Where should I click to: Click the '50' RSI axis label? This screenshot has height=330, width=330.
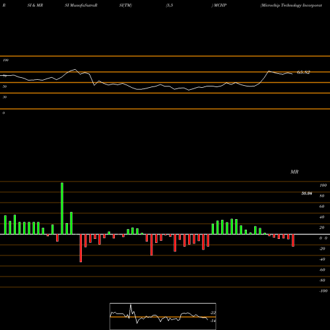click(5, 86)
